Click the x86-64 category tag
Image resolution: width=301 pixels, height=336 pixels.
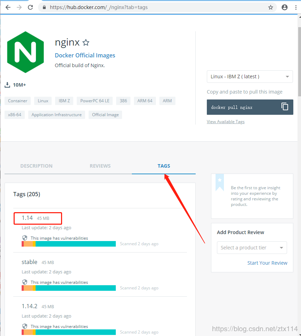point(15,115)
